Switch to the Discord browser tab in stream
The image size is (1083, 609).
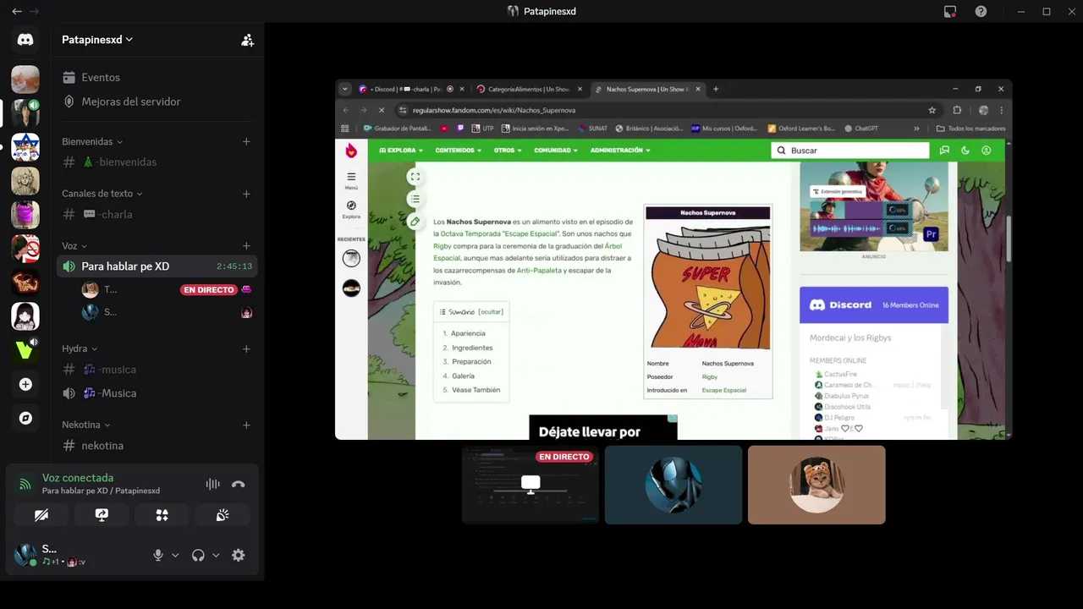click(410, 89)
